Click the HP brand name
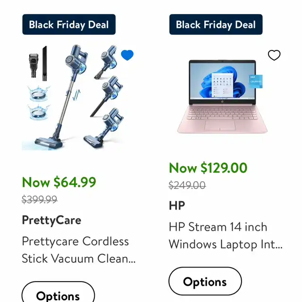302x302 pixels. [177, 205]
